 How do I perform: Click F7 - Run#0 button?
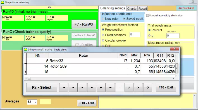coord(84,24)
